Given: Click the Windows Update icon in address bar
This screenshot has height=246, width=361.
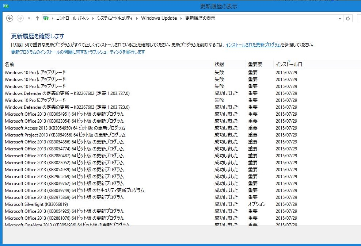Looking at the screenshot, I should [46, 18].
